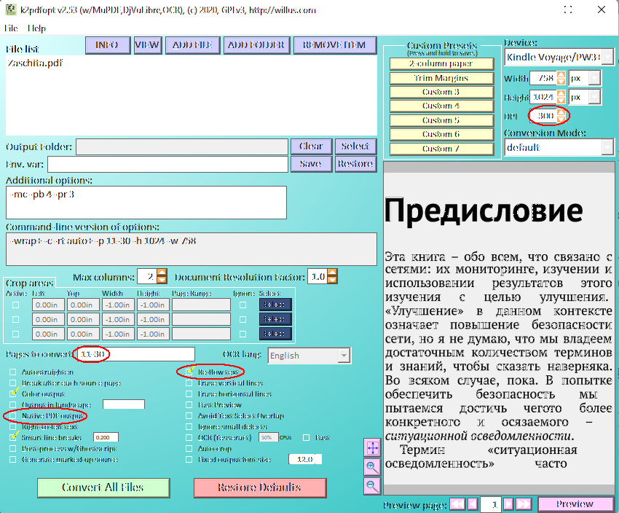Increase the DPI value with up arrow
The height and width of the screenshot is (513, 619).
[x=561, y=112]
